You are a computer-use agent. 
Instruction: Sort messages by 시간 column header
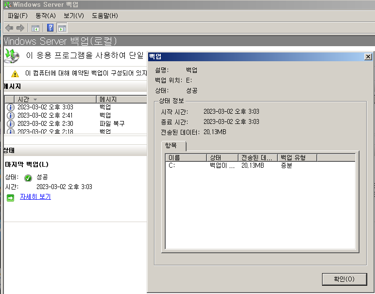(55, 99)
